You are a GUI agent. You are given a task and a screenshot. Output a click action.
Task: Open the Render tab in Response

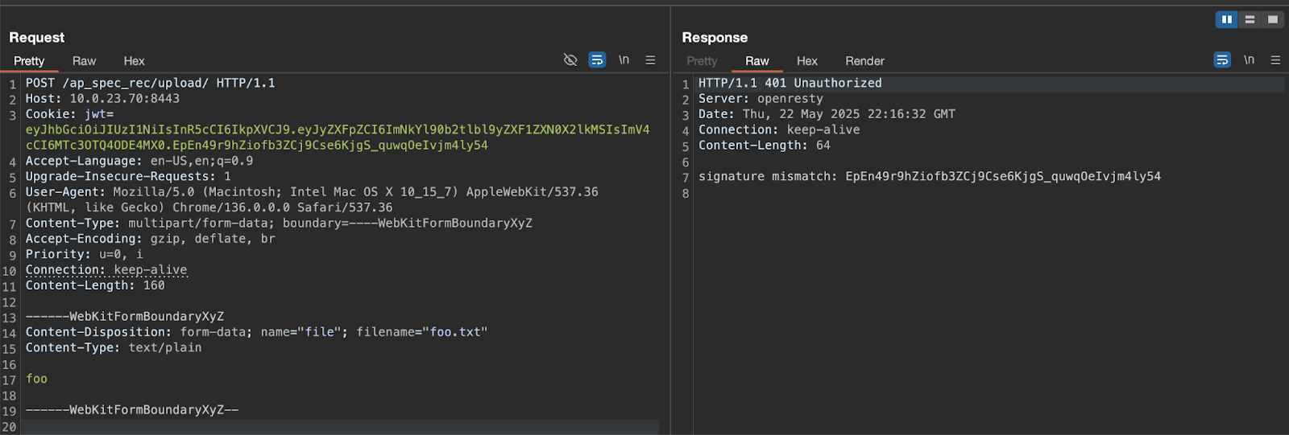pos(864,61)
